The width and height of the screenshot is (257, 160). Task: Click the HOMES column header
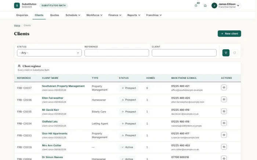pos(151,78)
